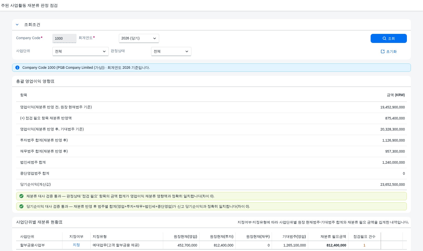Viewport: 423px width, 251px height.
Task: Click the amount 1,240,000,000
Action: pyautogui.click(x=394, y=162)
